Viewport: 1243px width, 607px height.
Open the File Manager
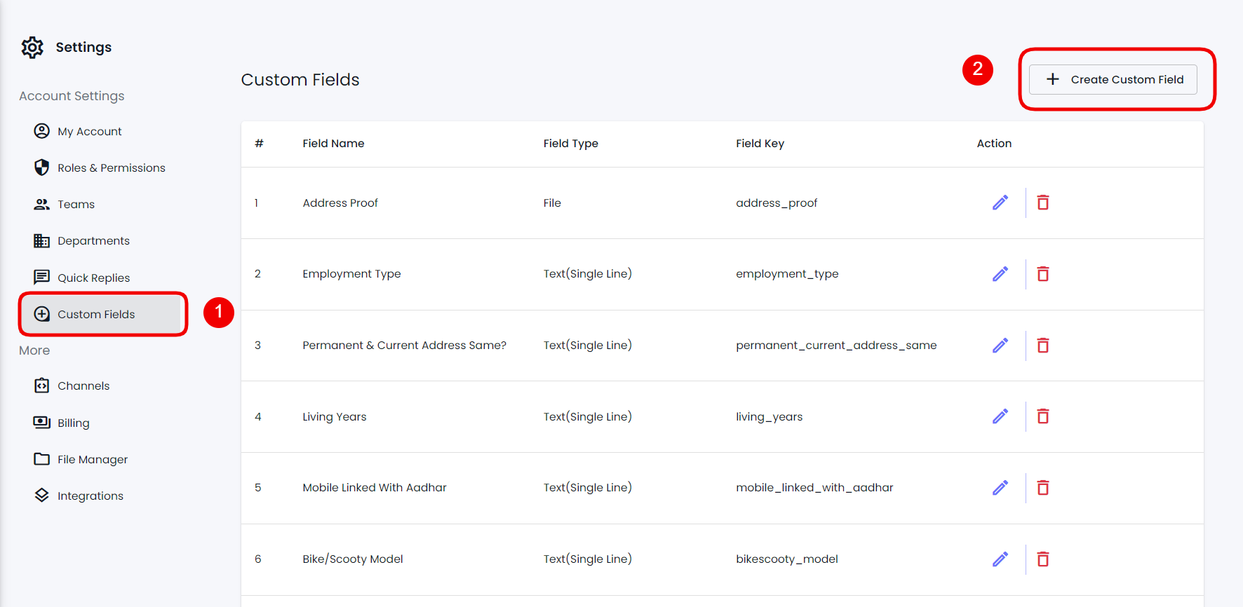point(93,459)
